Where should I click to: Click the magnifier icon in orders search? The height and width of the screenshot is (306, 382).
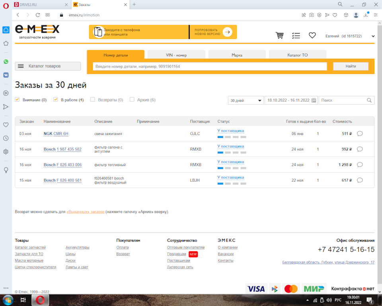tap(369, 100)
